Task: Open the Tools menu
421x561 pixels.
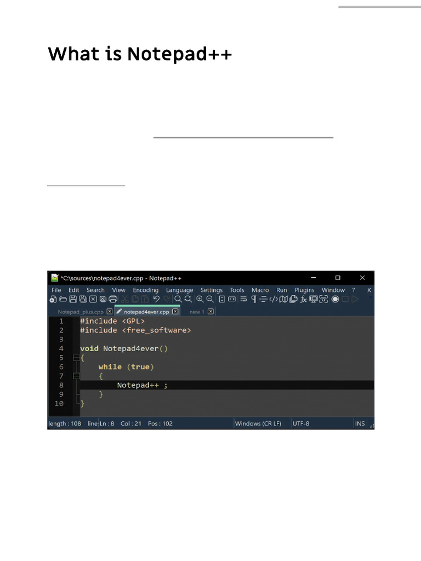Action: tap(237, 290)
